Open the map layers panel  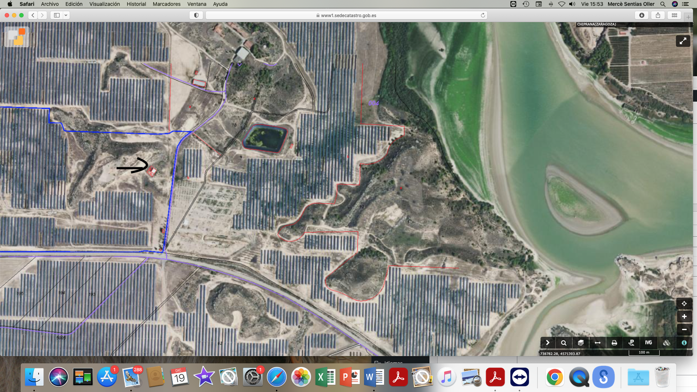[580, 343]
